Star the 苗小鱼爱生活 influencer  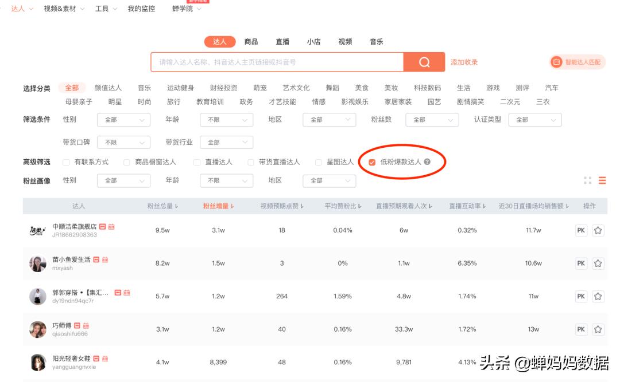pyautogui.click(x=598, y=263)
